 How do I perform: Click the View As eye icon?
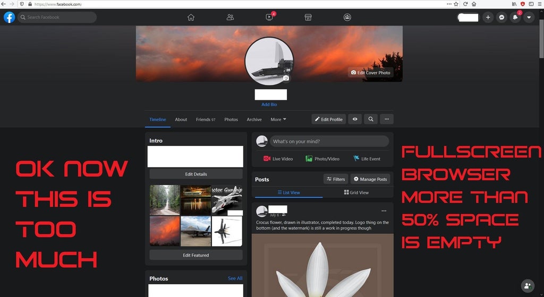coord(355,119)
